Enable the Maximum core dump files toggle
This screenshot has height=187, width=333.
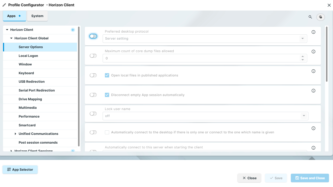[x=93, y=56]
